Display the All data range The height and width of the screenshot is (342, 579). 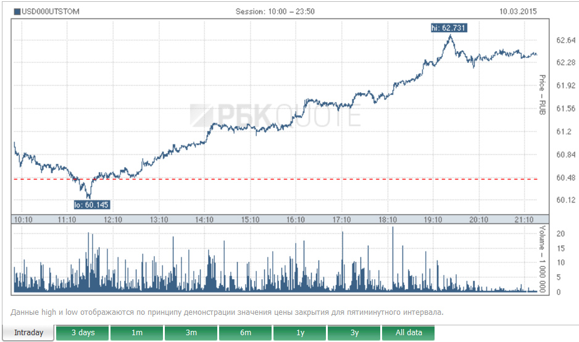pos(408,333)
